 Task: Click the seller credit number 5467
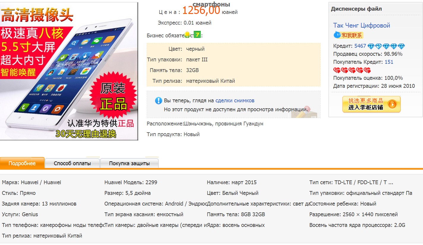tap(360, 46)
